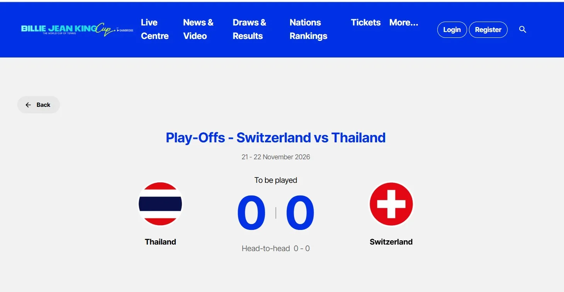This screenshot has width=564, height=292.
Task: Click the Billie Jean King Cup logo
Action: click(x=77, y=30)
